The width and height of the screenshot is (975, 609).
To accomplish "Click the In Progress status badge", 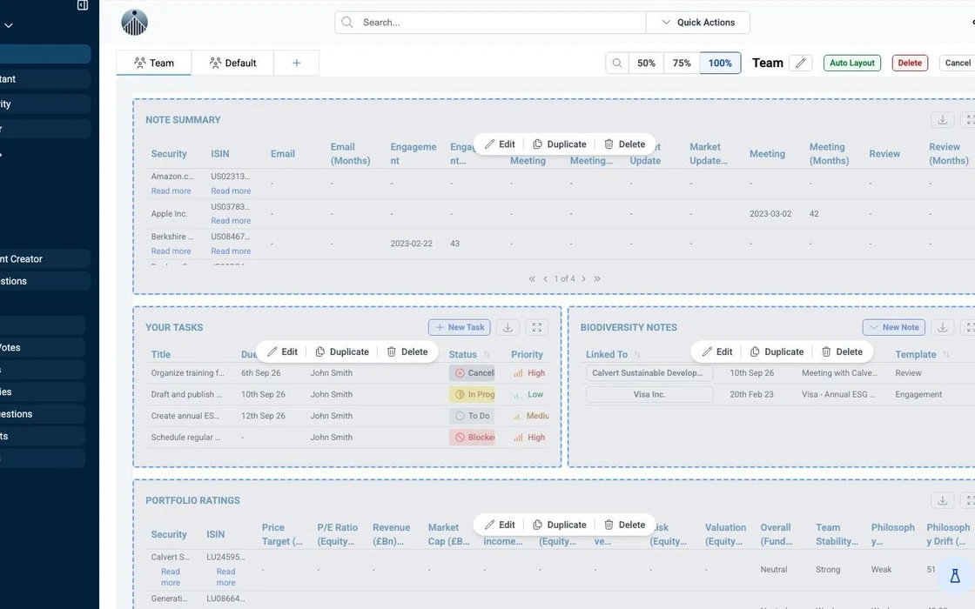I will 472,395.
